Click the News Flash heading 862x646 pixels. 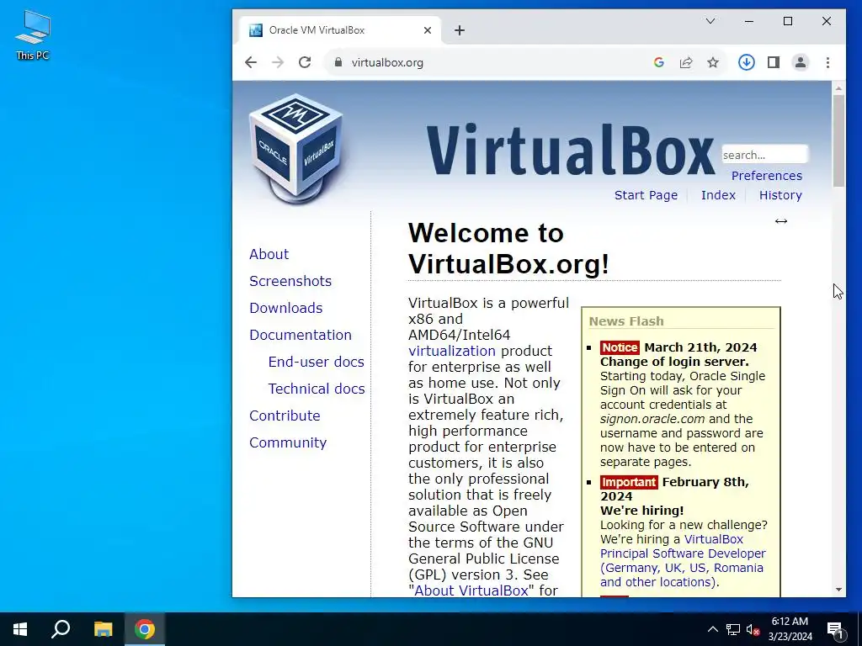(x=626, y=321)
